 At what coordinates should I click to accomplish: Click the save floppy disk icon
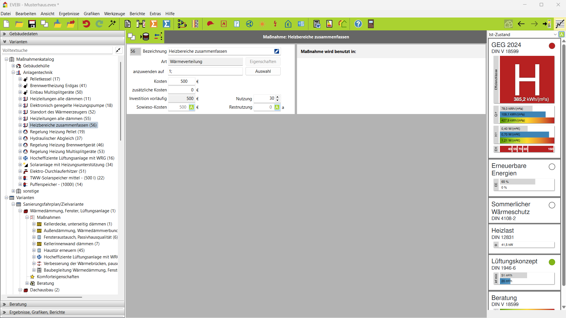pos(32,24)
